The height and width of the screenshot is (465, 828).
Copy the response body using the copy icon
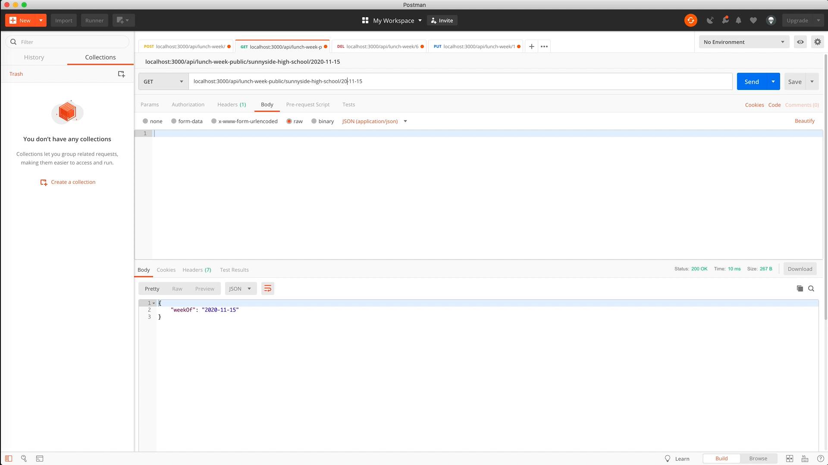coord(800,288)
